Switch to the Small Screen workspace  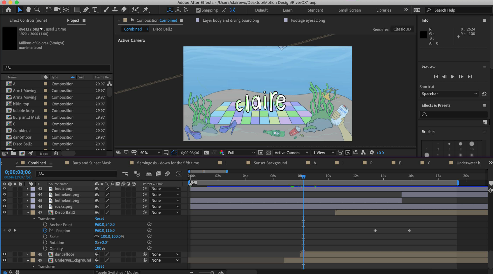pyautogui.click(x=349, y=10)
